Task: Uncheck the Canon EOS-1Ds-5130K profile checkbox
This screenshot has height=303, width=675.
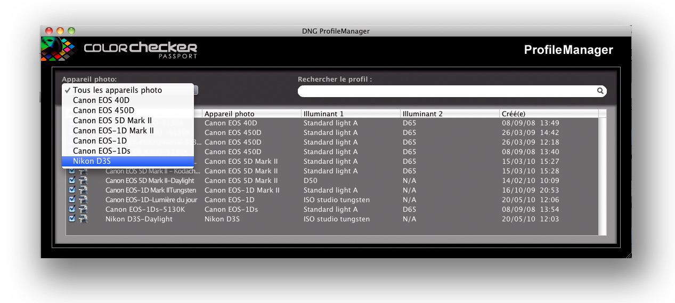Action: [72, 209]
